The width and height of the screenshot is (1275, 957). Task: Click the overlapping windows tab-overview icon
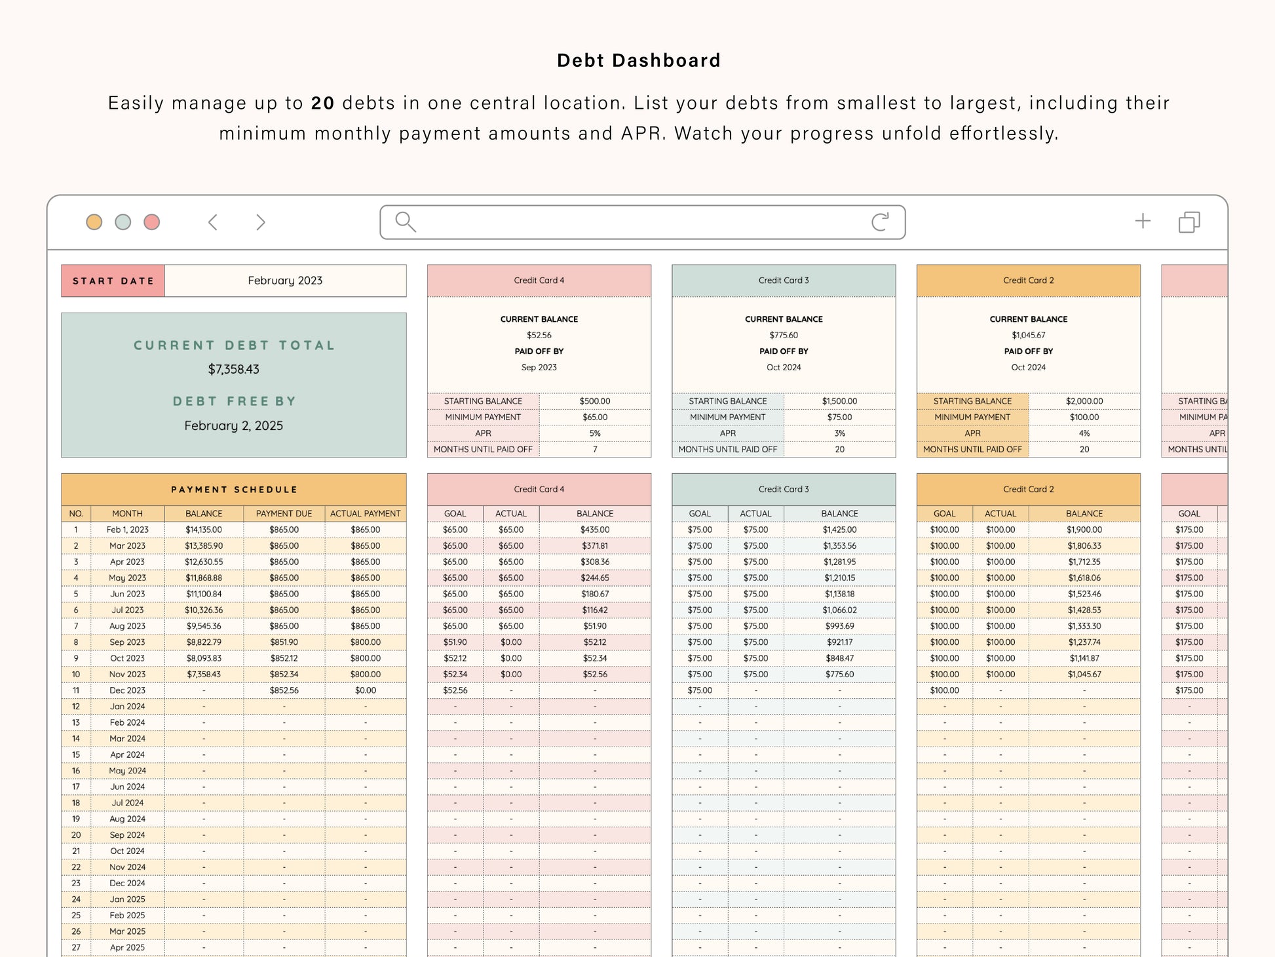(1189, 222)
